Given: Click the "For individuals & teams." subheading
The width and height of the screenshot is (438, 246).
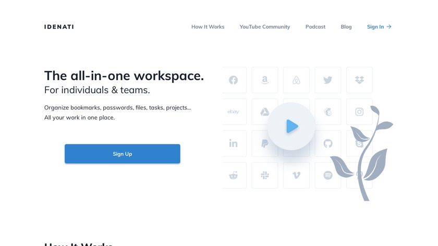Looking at the screenshot, I should 97,90.
